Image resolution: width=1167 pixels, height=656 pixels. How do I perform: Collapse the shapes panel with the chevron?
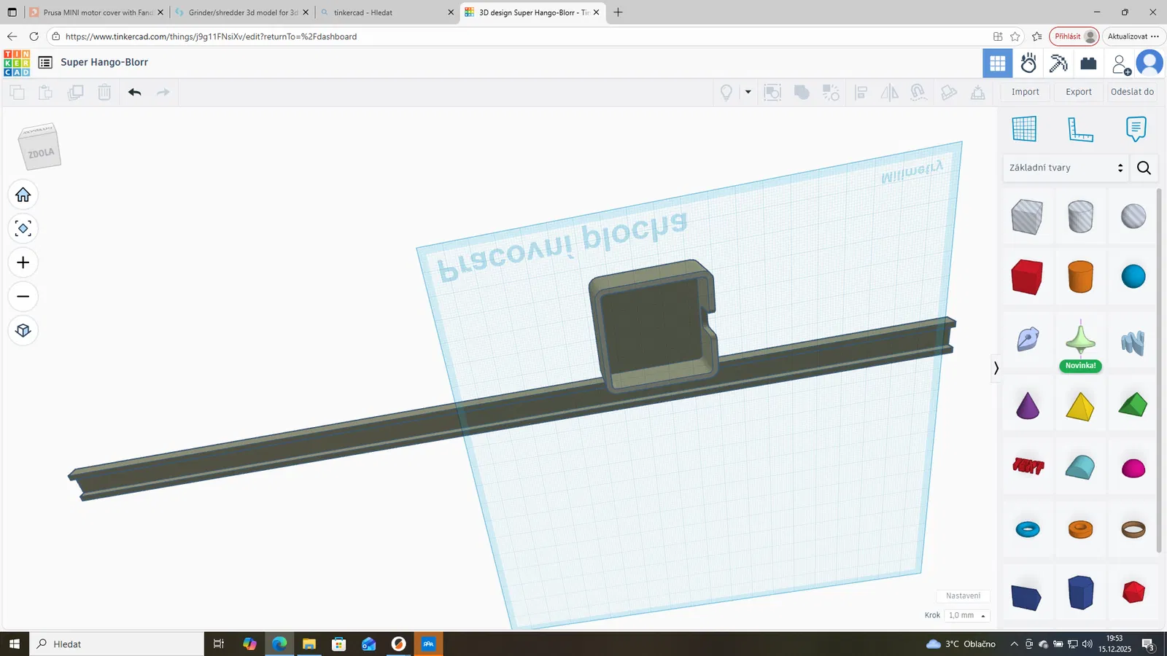pyautogui.click(x=996, y=368)
